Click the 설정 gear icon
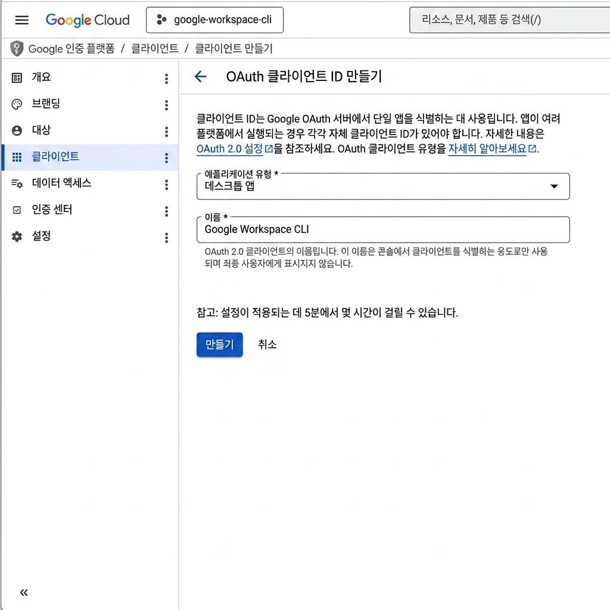 point(17,236)
